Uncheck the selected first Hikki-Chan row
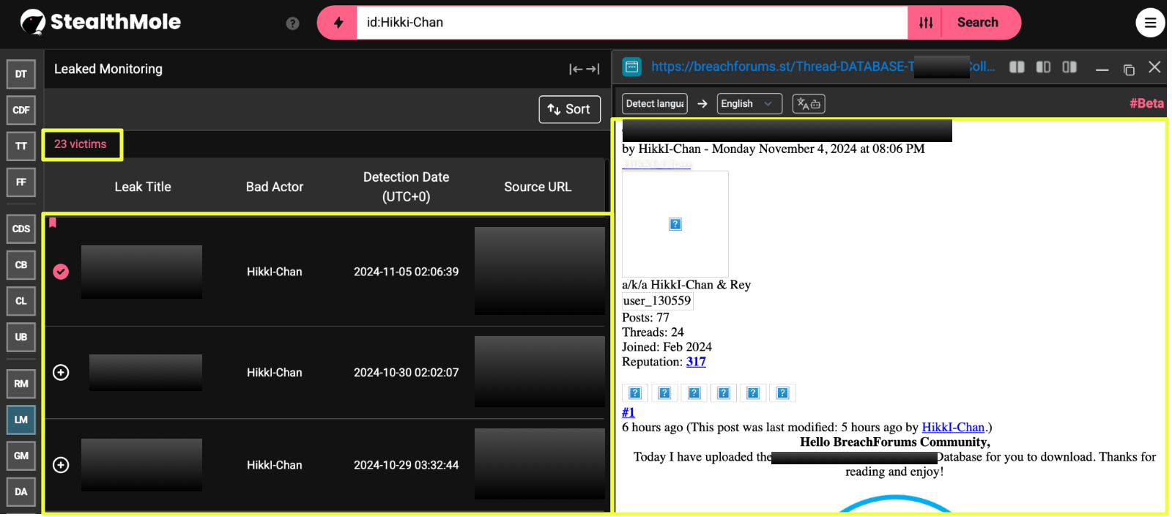This screenshot has width=1172, height=517. click(x=62, y=272)
